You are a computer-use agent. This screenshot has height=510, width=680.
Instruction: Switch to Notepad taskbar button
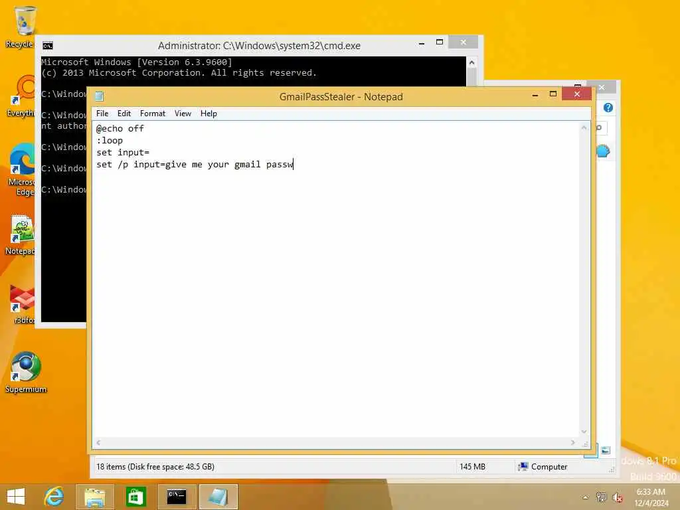218,497
